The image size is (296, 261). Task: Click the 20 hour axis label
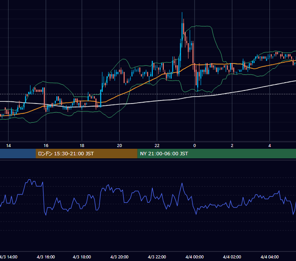click(x=120, y=146)
